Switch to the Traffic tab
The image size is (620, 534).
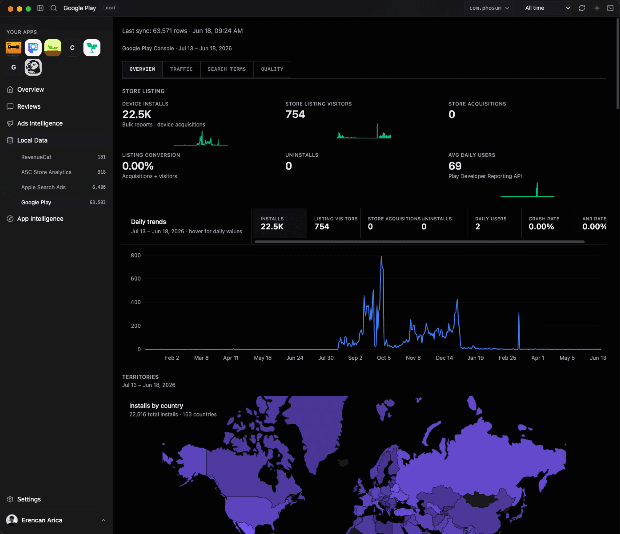[x=181, y=69]
